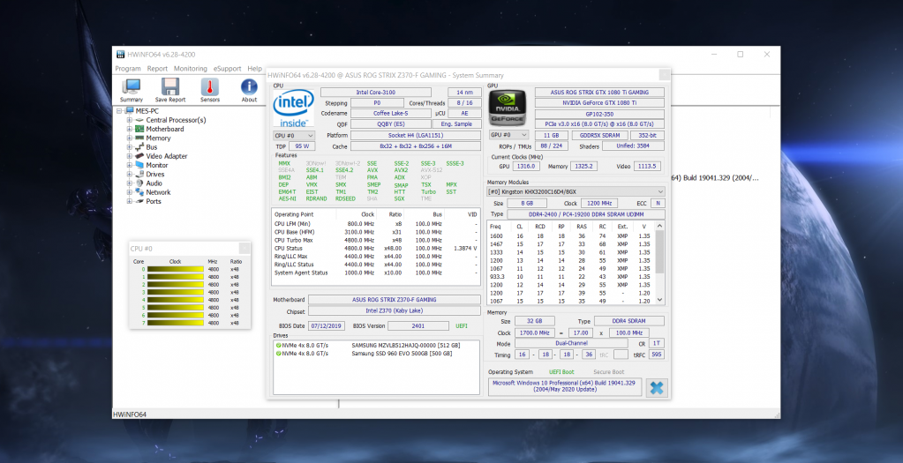Open the Monitoring menu
Image resolution: width=903 pixels, height=463 pixels.
coord(190,68)
